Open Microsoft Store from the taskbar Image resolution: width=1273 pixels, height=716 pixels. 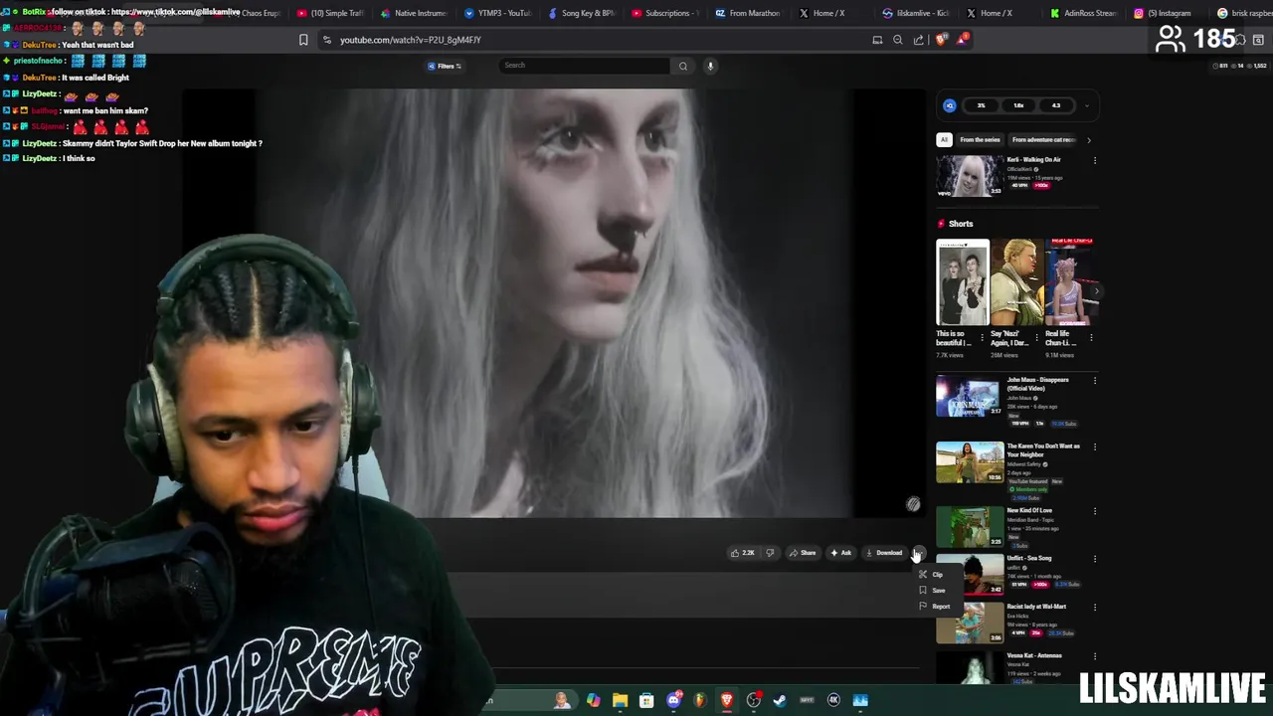point(646,700)
